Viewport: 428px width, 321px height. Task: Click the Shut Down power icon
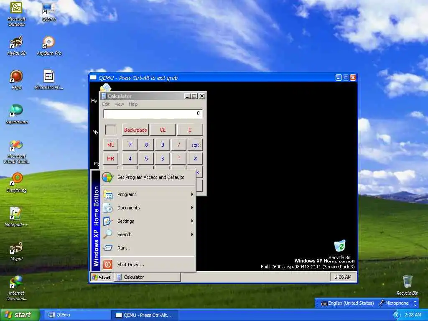click(108, 265)
